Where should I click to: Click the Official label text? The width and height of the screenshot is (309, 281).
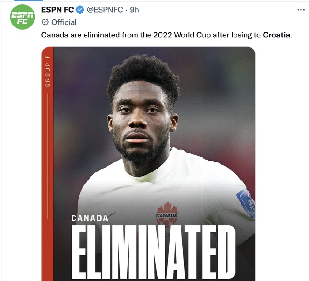(x=64, y=22)
